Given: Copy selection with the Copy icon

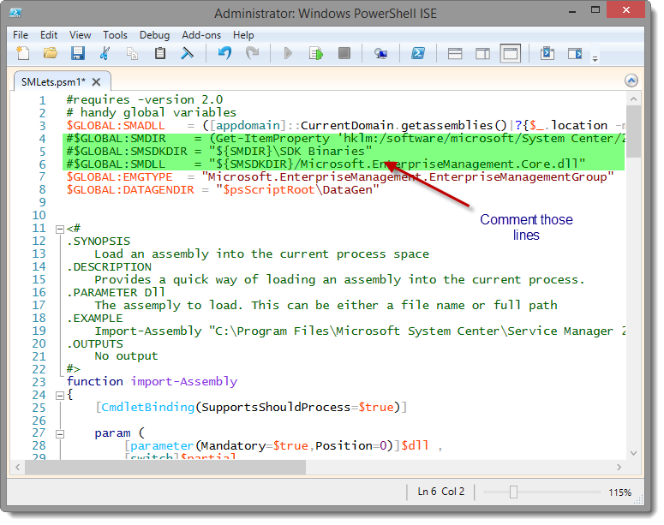Looking at the screenshot, I should coord(133,53).
